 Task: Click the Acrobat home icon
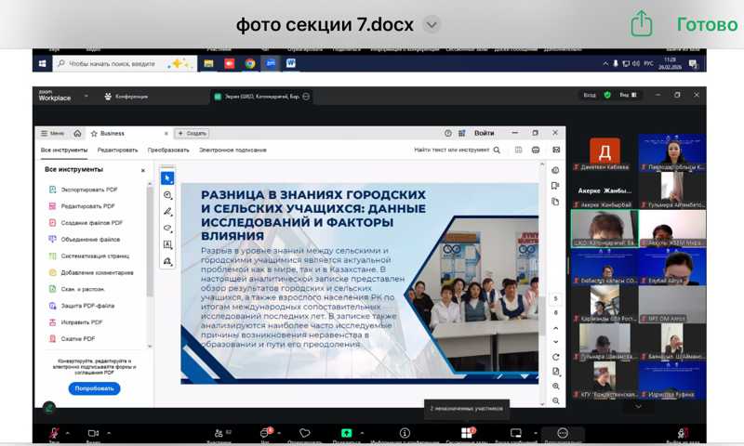pos(77,134)
